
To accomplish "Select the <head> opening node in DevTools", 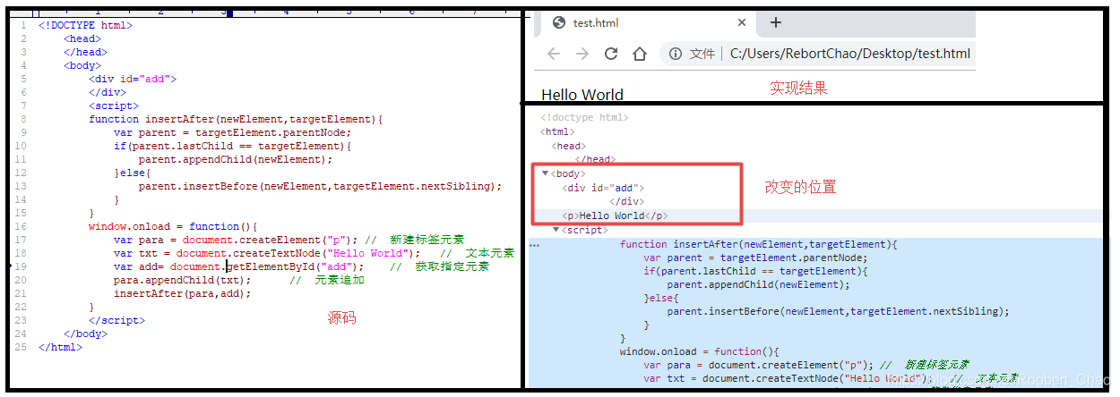I will pos(569,146).
